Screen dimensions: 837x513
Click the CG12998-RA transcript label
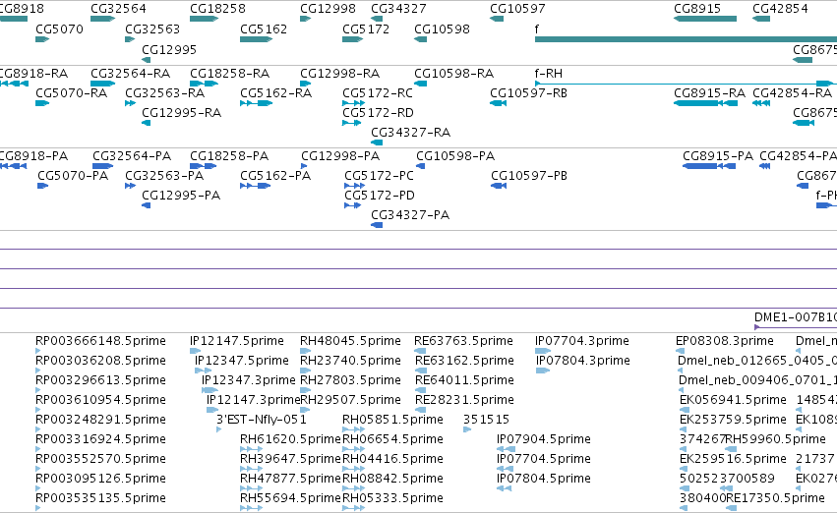pos(339,73)
